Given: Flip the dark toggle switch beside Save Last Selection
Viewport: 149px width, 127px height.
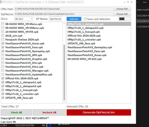Looking at the screenshot, I should (x=125, y=19).
